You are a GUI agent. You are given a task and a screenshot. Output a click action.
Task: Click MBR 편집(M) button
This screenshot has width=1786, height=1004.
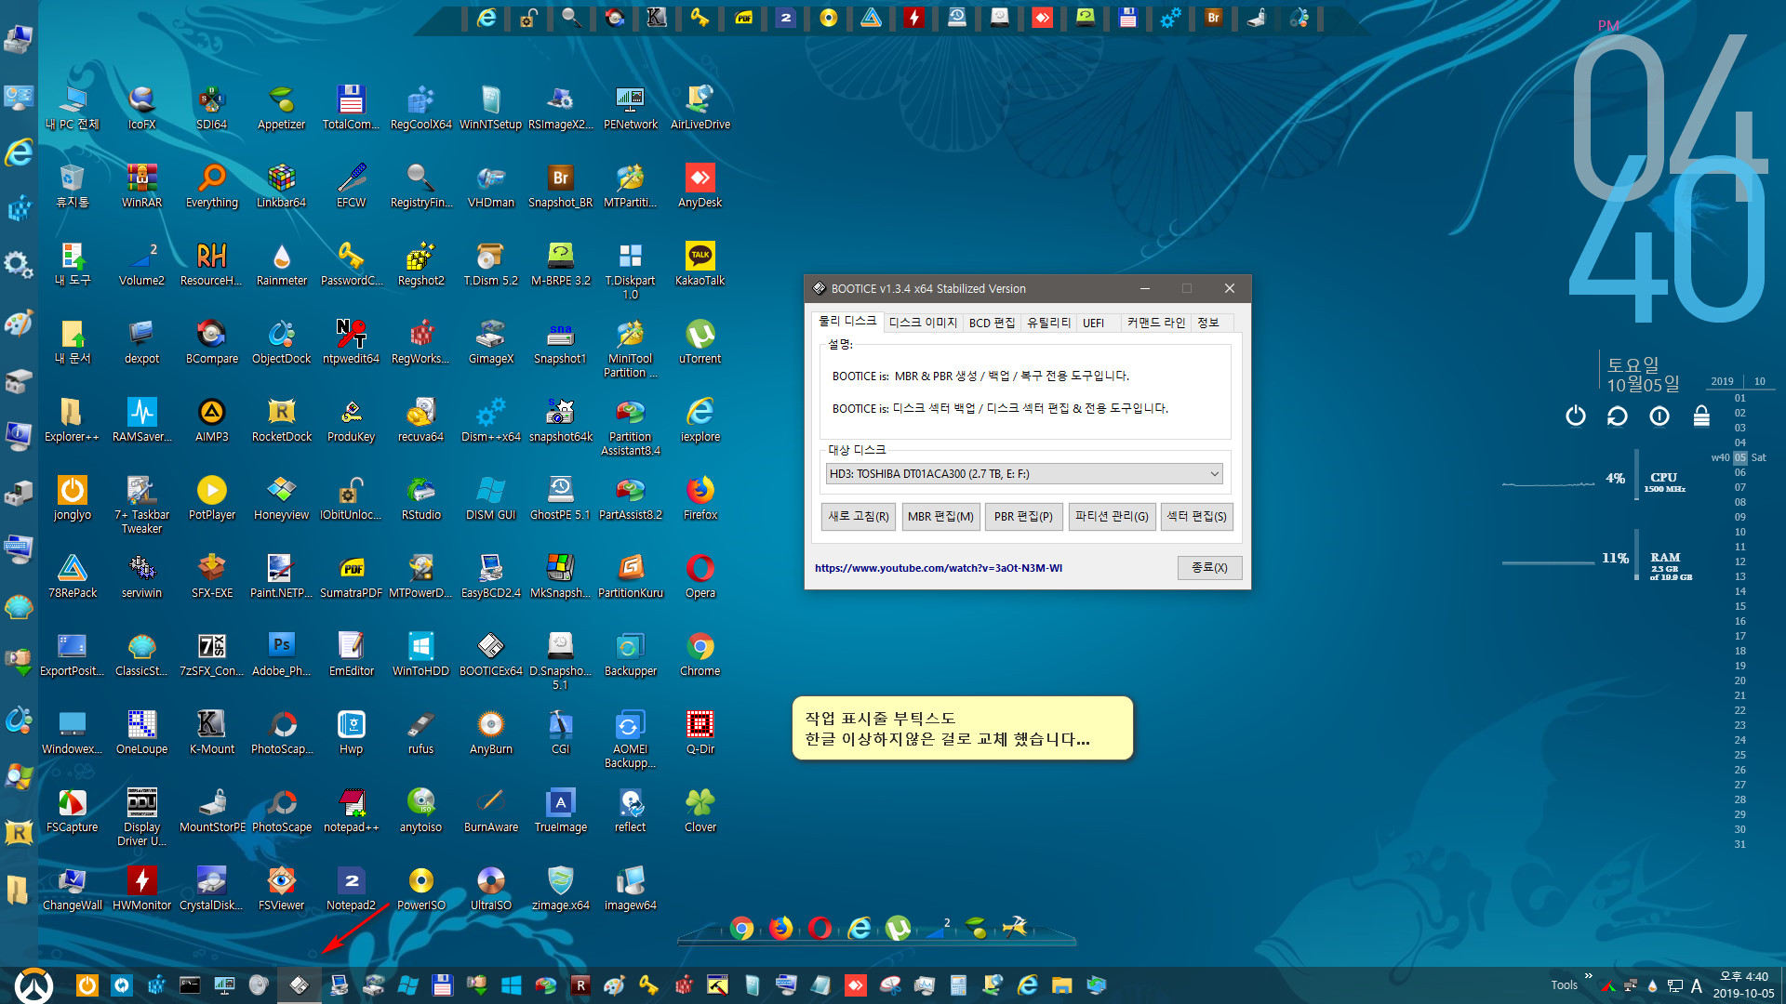click(940, 517)
